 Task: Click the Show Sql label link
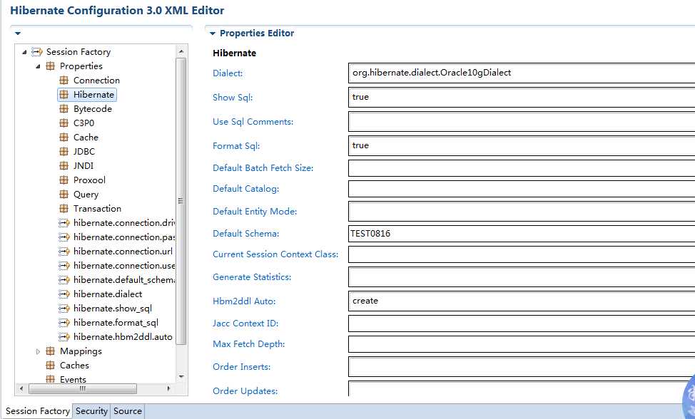point(233,98)
